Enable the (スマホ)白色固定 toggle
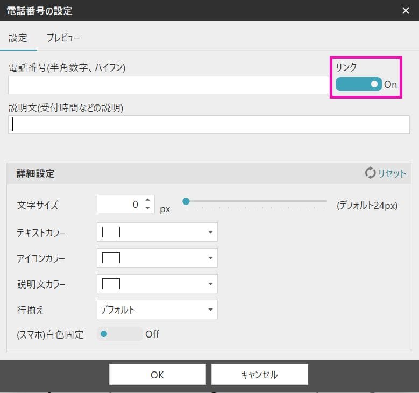The image size is (419, 393). pyautogui.click(x=119, y=334)
